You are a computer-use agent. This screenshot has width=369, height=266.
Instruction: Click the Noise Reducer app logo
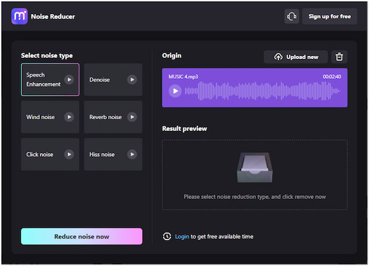coord(20,17)
